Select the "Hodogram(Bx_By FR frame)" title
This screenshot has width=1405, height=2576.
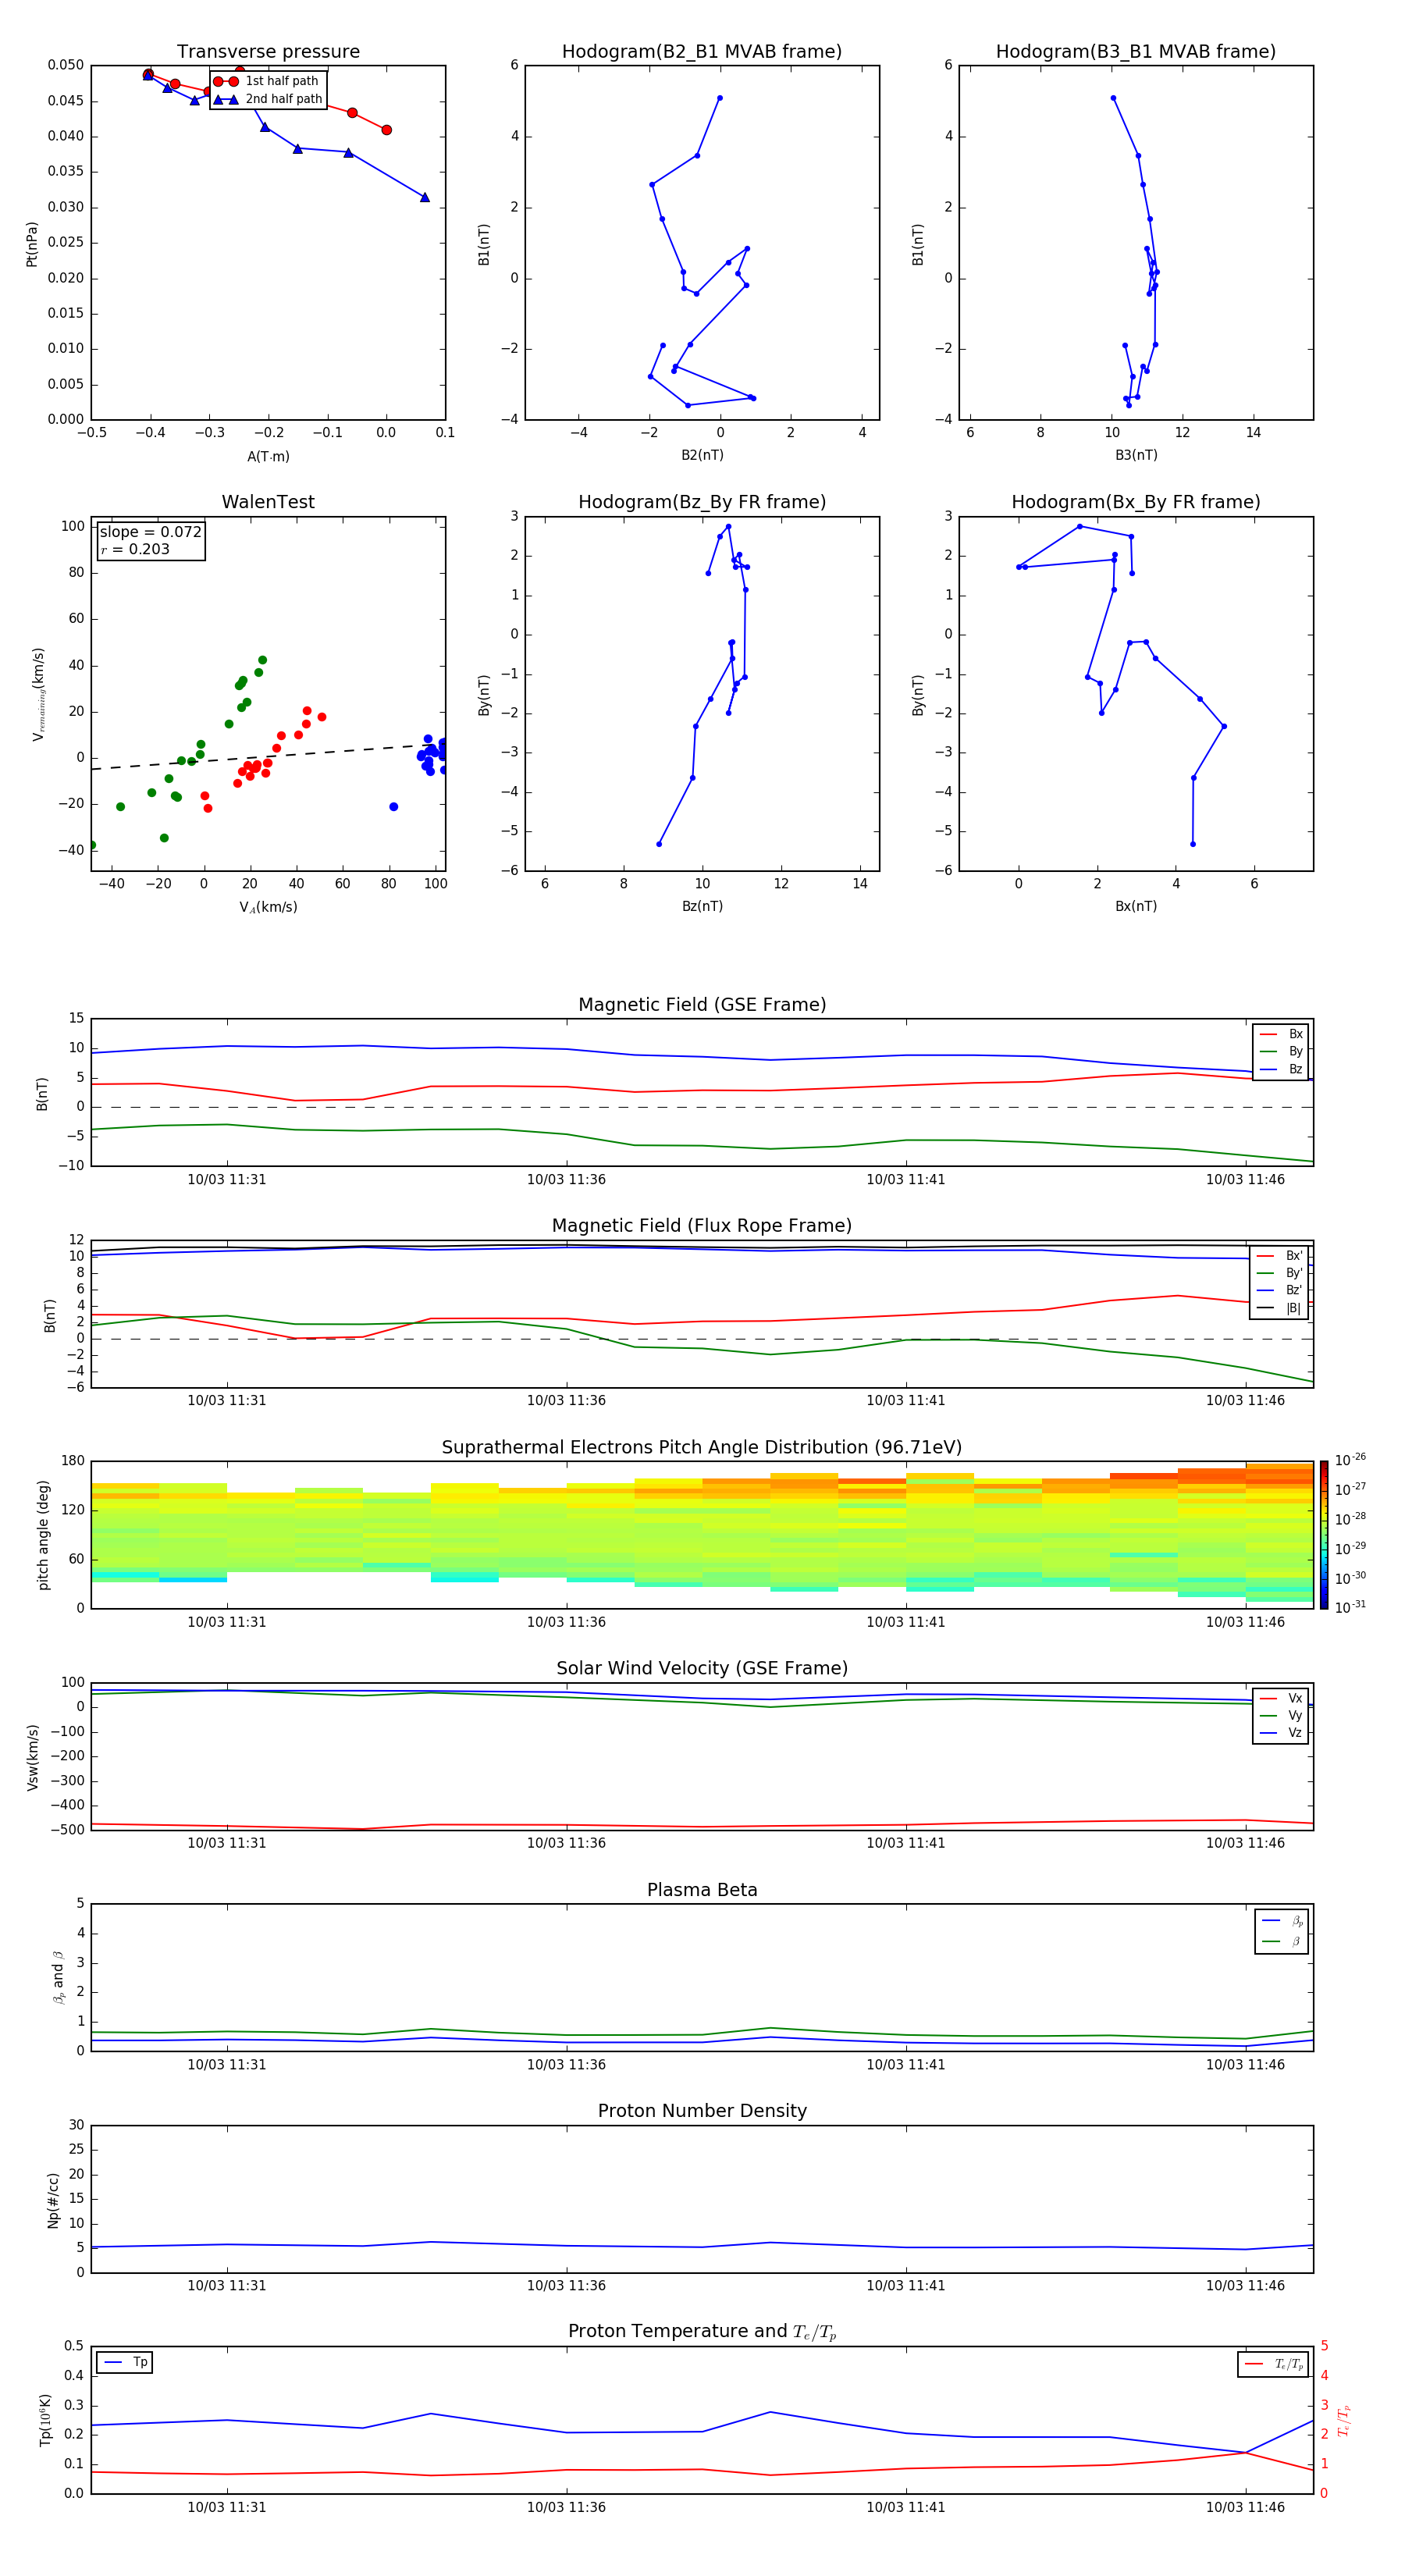point(1136,502)
